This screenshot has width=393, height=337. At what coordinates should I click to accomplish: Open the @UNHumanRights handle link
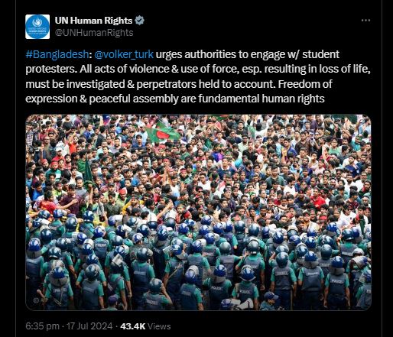coord(94,33)
